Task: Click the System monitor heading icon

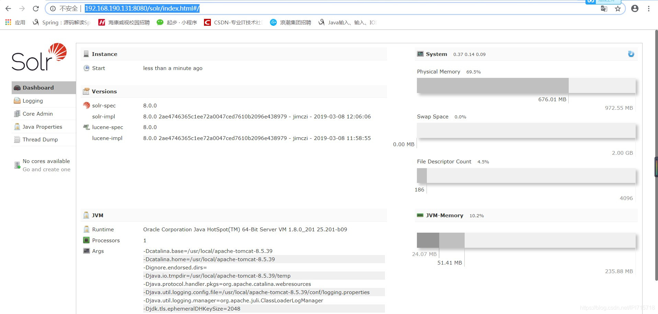Action: [x=420, y=54]
